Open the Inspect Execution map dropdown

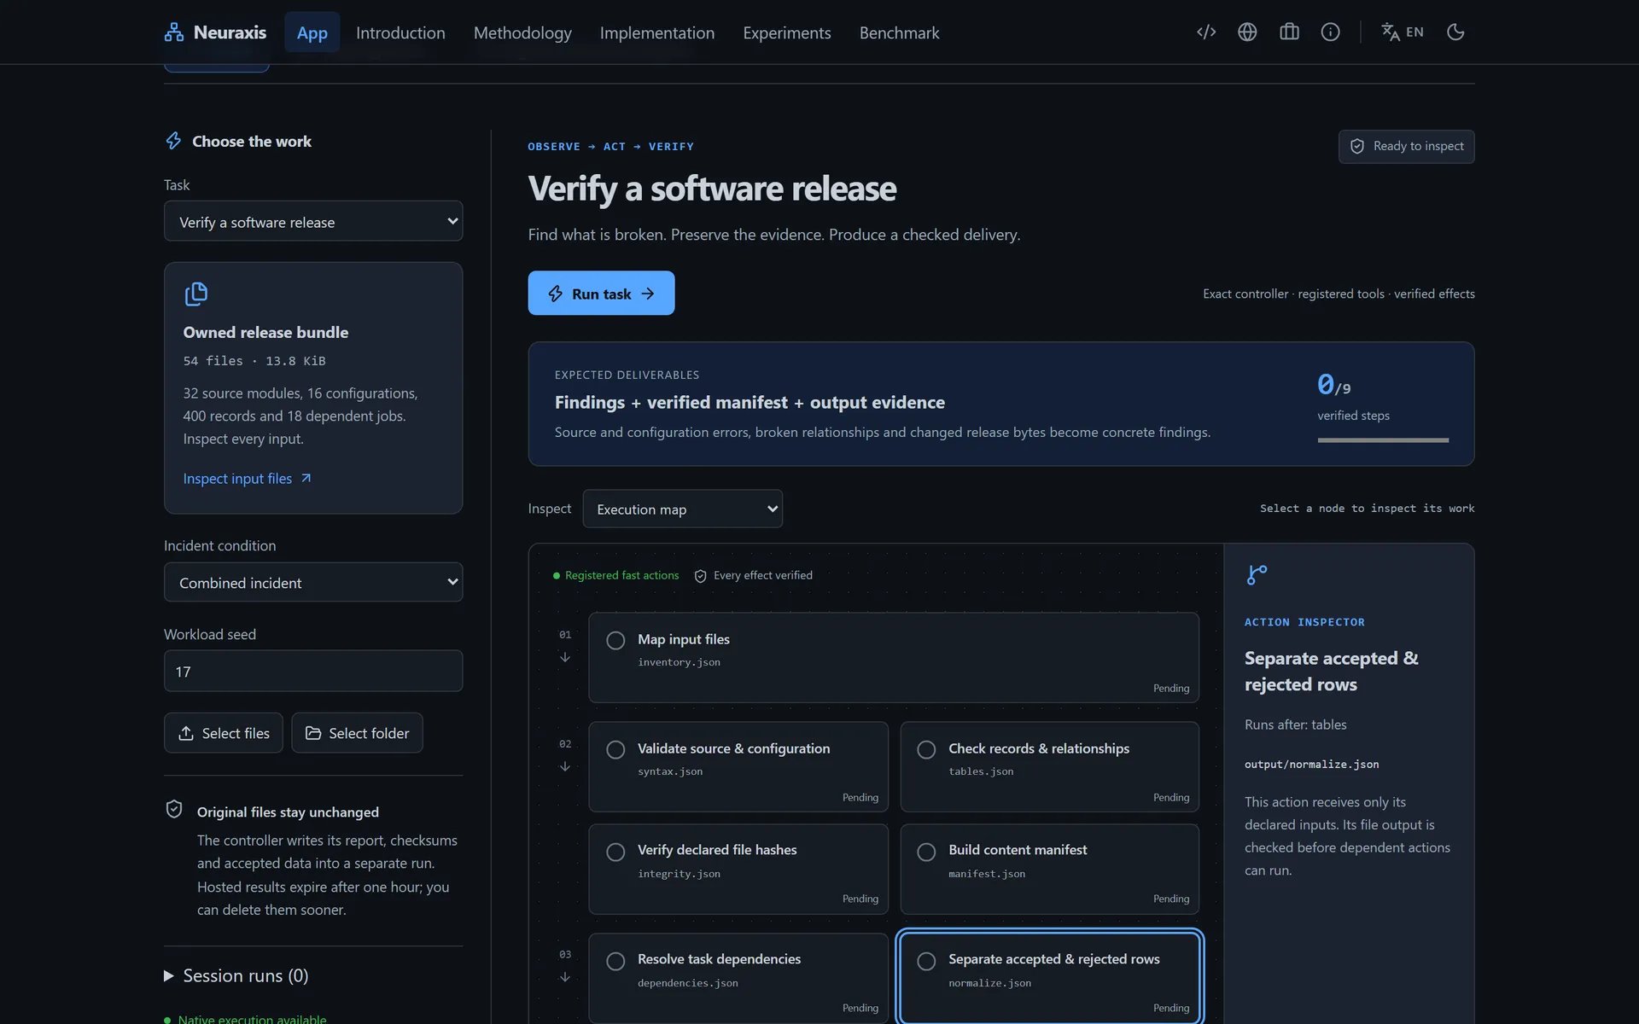tap(682, 509)
